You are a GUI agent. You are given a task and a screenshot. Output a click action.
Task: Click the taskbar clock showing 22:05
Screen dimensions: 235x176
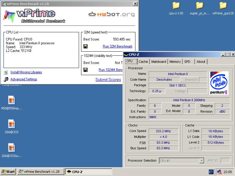[x=228, y=172]
